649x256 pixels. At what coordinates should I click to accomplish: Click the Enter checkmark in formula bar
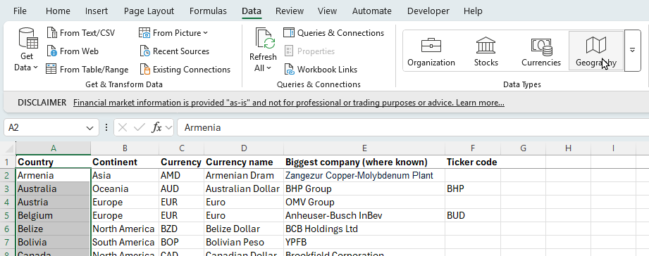pyautogui.click(x=140, y=127)
